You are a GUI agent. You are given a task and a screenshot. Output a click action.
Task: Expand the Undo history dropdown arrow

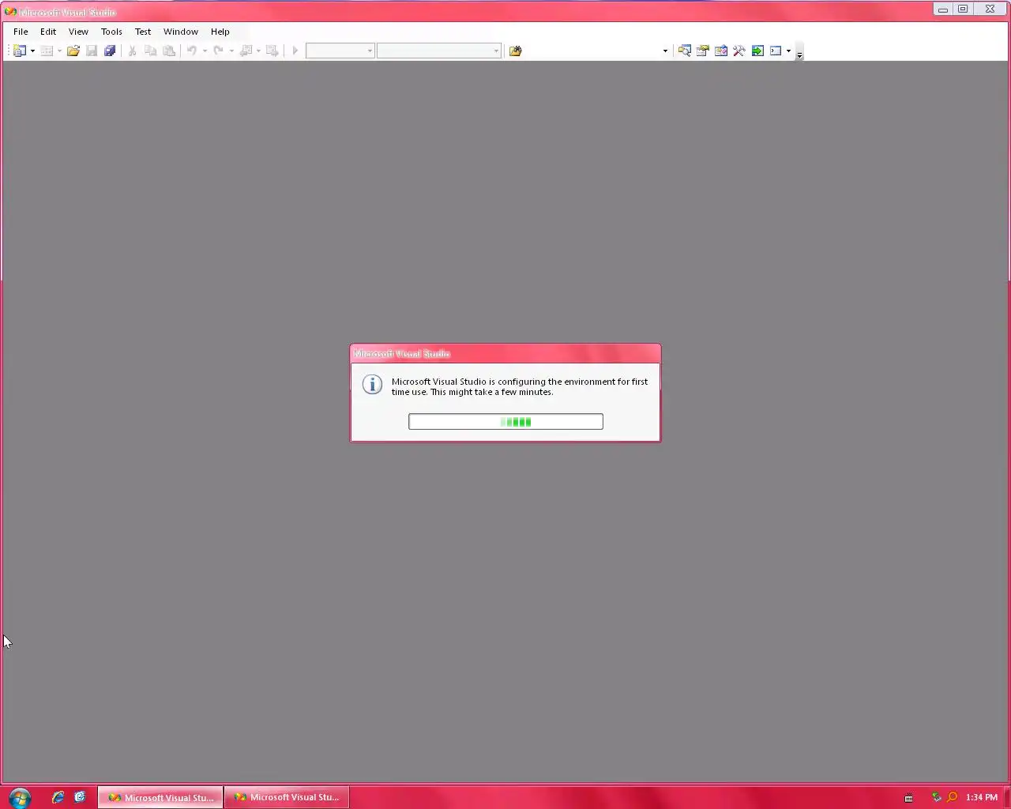[205, 51]
